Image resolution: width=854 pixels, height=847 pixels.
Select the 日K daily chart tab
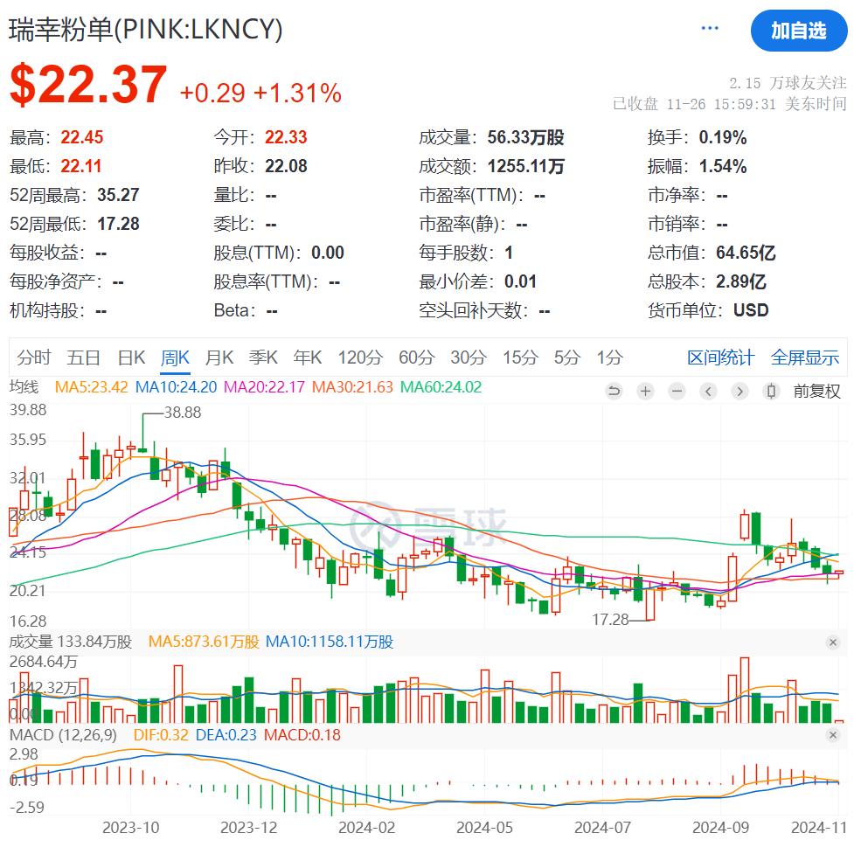click(131, 358)
